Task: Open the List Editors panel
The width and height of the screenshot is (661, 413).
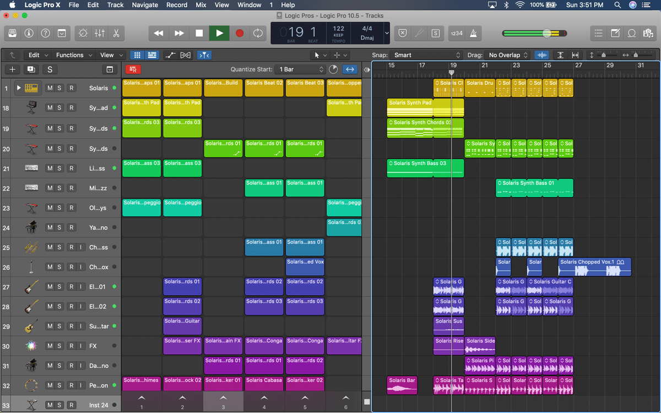Action: click(598, 33)
